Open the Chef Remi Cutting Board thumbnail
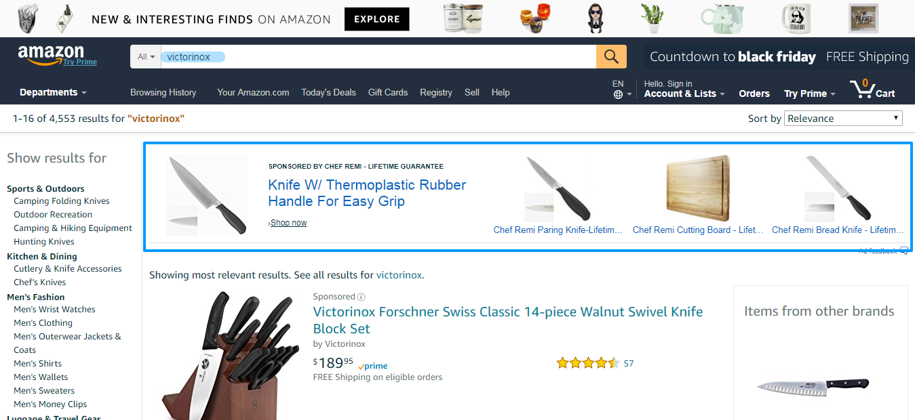The height and width of the screenshot is (420, 915). tap(698, 188)
